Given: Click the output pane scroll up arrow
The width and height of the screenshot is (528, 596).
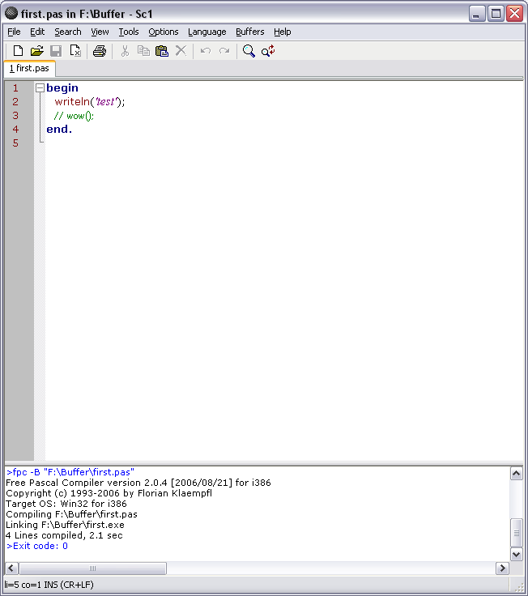Looking at the screenshot, I should point(517,473).
